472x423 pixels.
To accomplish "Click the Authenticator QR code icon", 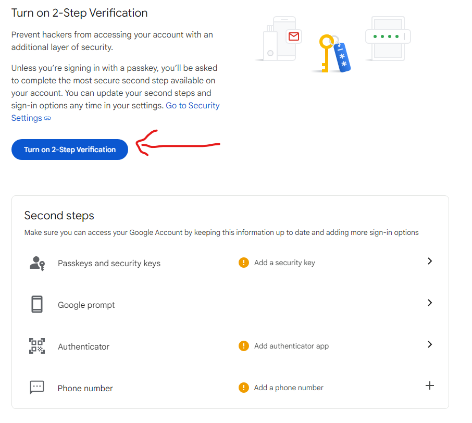I will tap(37, 346).
